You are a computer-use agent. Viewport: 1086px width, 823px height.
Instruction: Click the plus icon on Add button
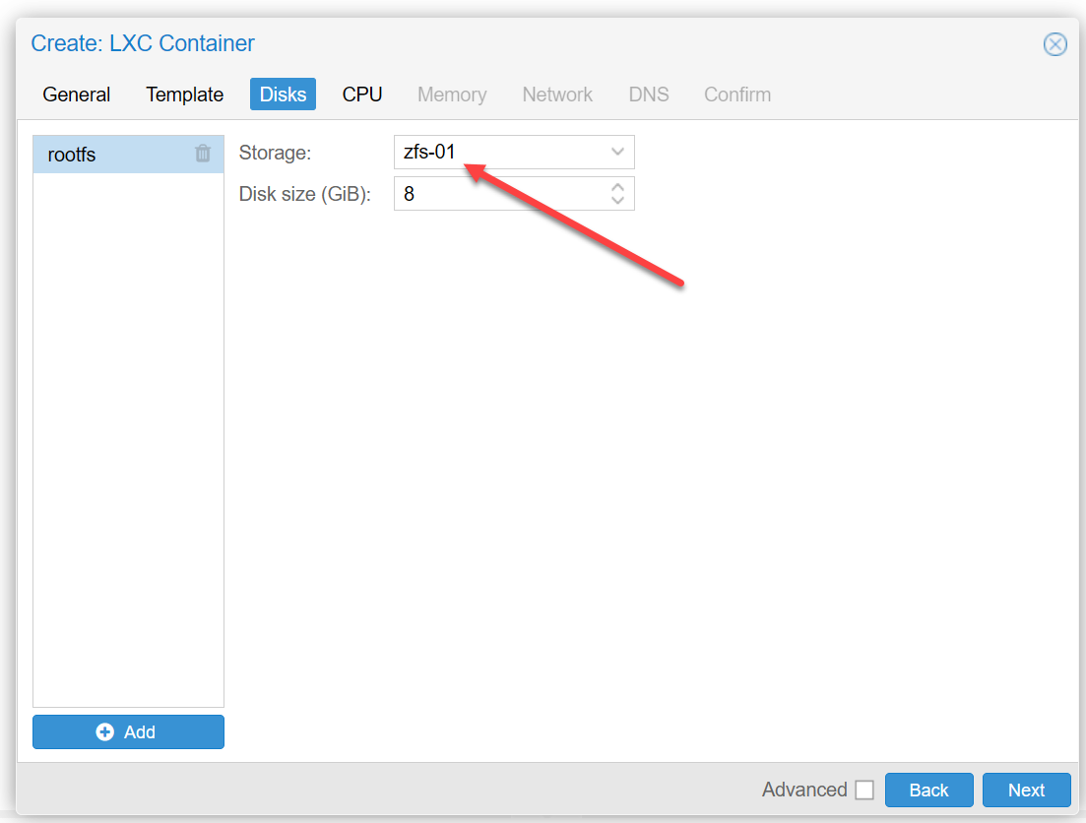click(x=104, y=731)
